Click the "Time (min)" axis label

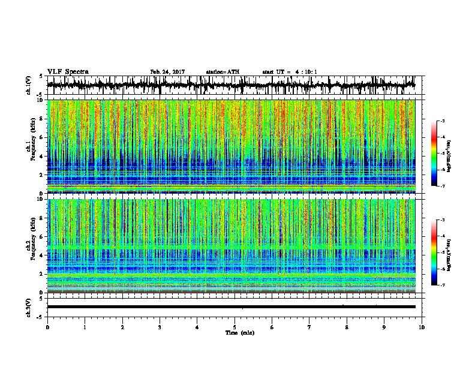240,333
